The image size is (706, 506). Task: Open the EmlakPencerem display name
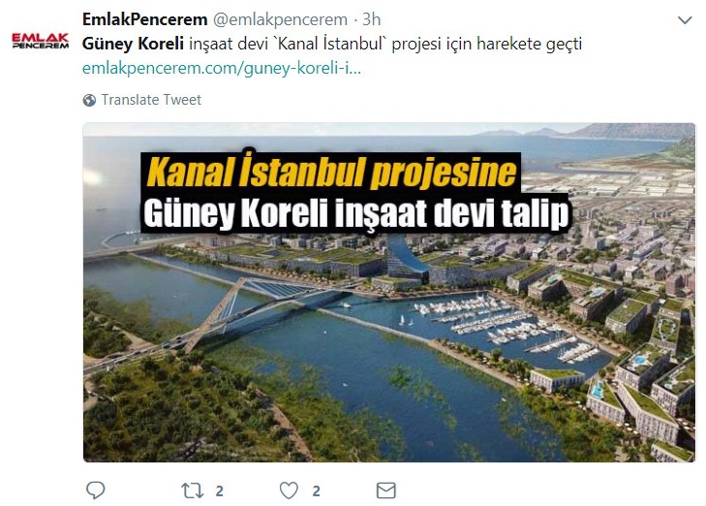144,19
